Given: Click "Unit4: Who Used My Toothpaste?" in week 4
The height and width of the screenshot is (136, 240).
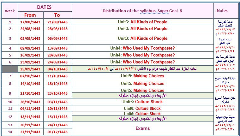Looking at the screenshot, I should coord(143,48).
